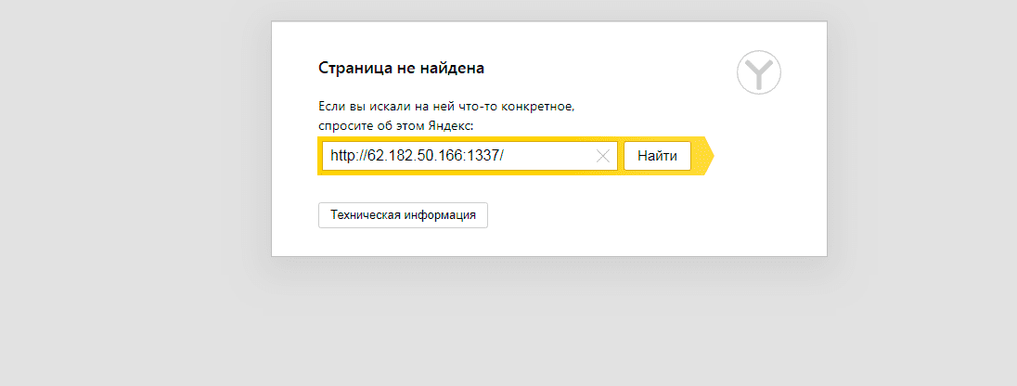Viewport: 1017px width, 386px height.
Task: Click the text спросите об этом Яндекс:
Action: pyautogui.click(x=396, y=126)
